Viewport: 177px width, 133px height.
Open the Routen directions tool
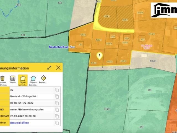(x=43, y=80)
